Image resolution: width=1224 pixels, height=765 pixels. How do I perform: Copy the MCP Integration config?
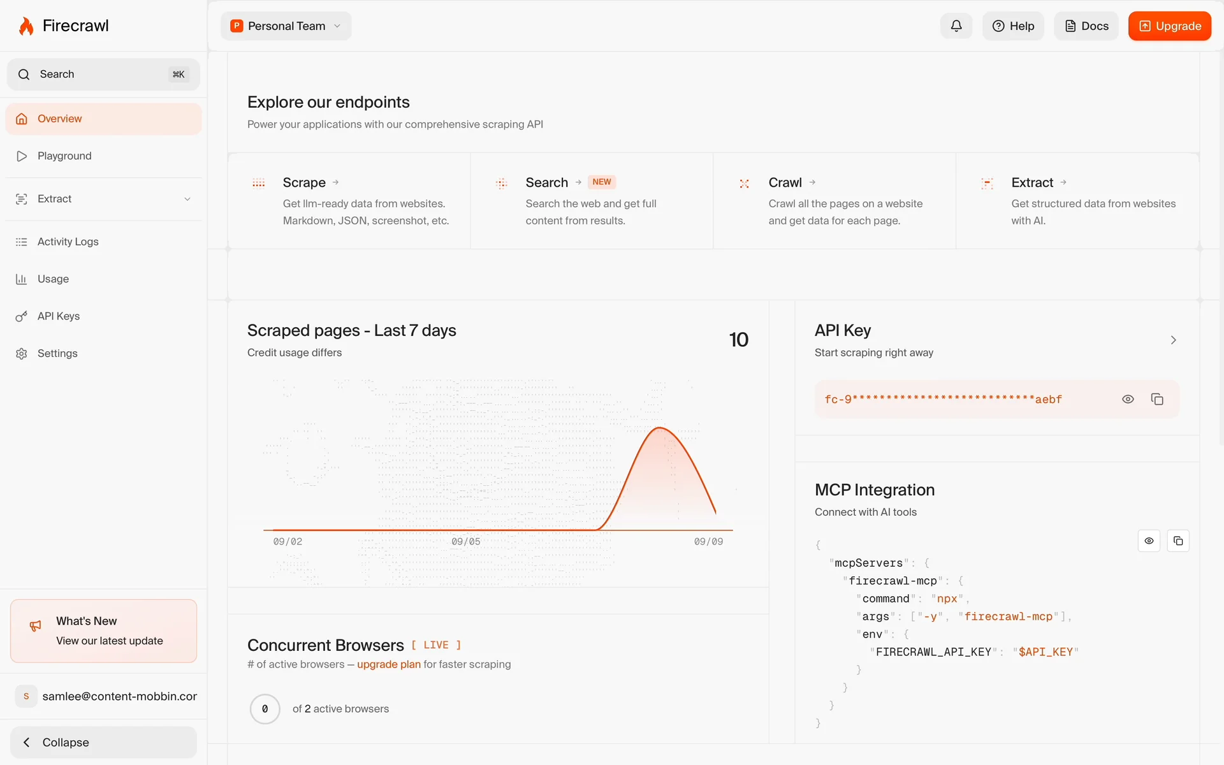1177,541
